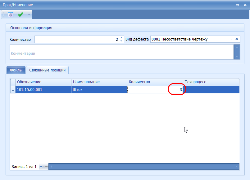Click the Комментарий text field
Screen dimensions: 250x180
[121, 53]
